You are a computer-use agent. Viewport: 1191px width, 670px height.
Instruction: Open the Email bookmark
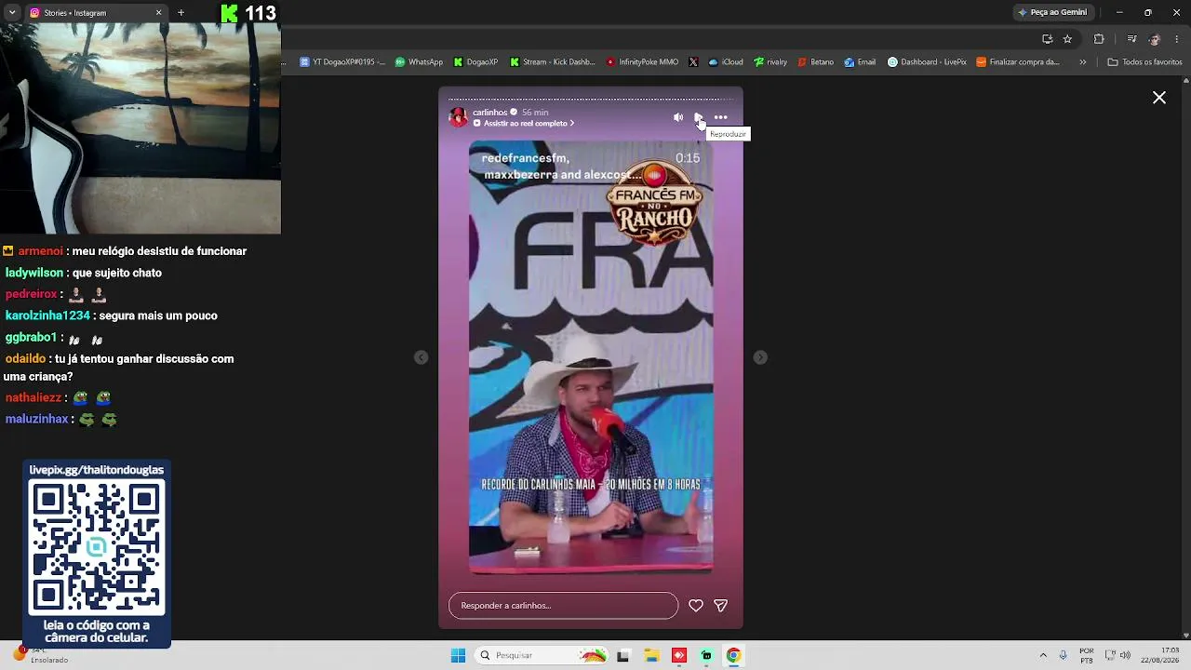point(860,62)
